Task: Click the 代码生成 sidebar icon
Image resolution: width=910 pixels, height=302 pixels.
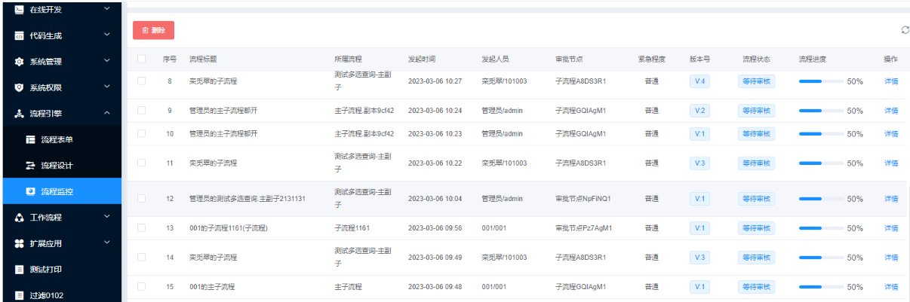Action: point(20,35)
